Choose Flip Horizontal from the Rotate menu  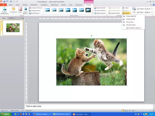pos(131,25)
